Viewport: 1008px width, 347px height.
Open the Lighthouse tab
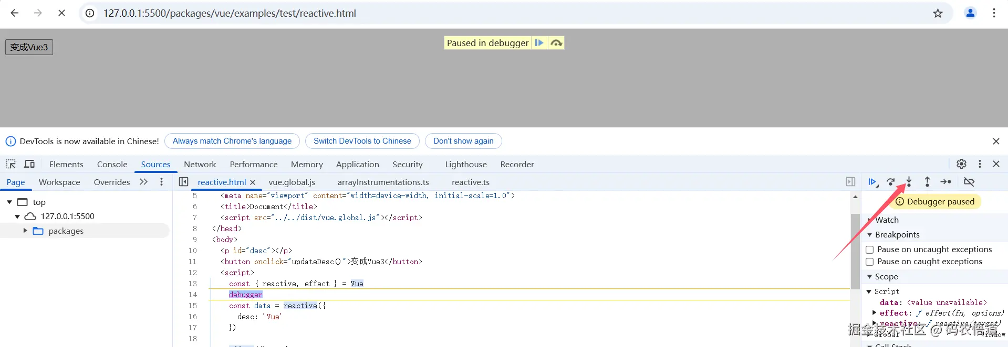coord(466,164)
